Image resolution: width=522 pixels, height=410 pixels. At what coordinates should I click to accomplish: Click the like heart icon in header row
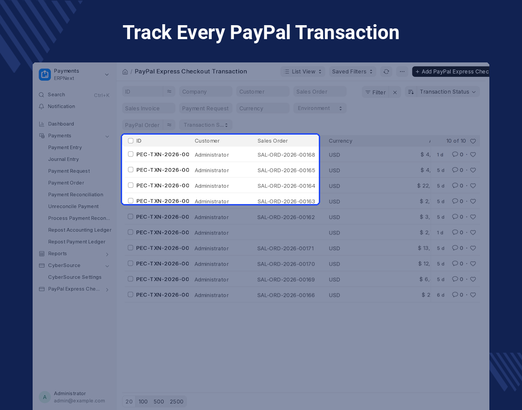point(473,141)
